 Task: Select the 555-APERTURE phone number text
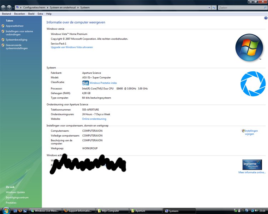point(90,109)
